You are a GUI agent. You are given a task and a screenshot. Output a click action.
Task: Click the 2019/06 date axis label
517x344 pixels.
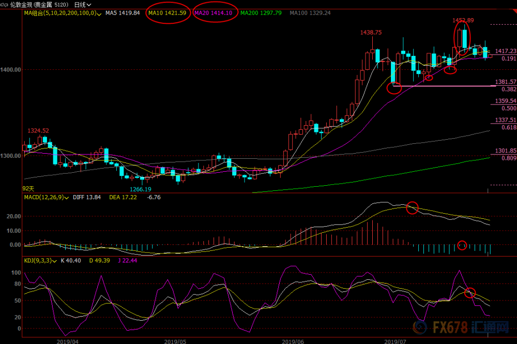pos(293,341)
